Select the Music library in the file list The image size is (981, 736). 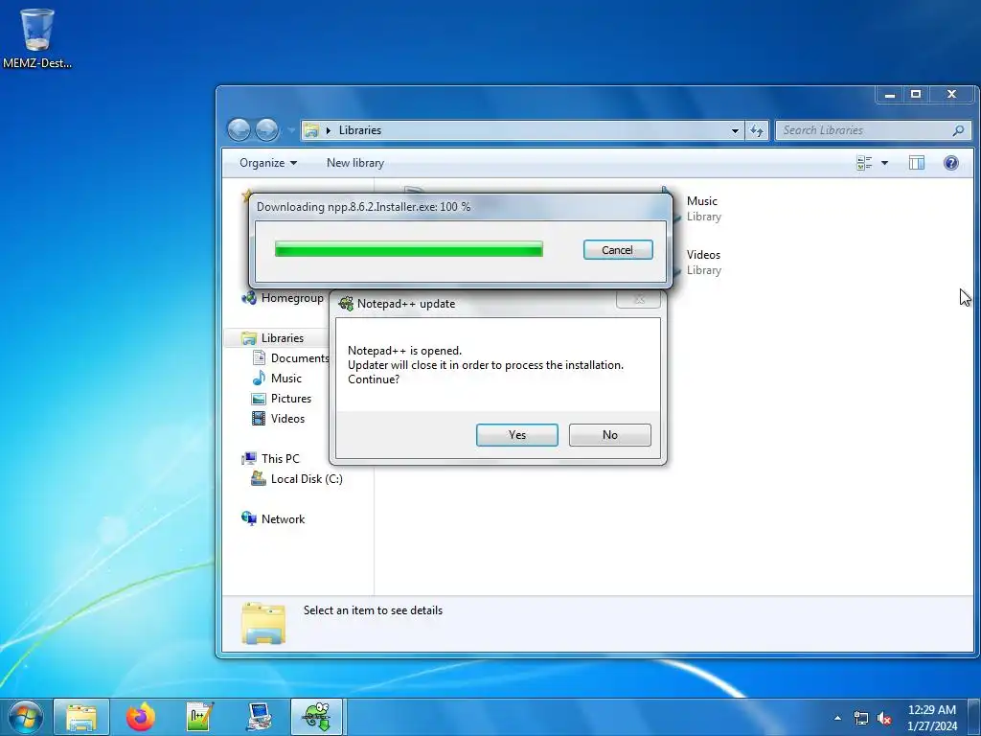703,208
